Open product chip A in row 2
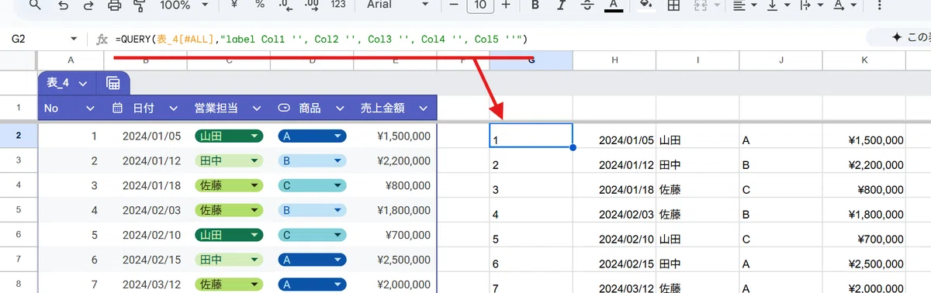Screen dimensions: 931x293 [312, 136]
